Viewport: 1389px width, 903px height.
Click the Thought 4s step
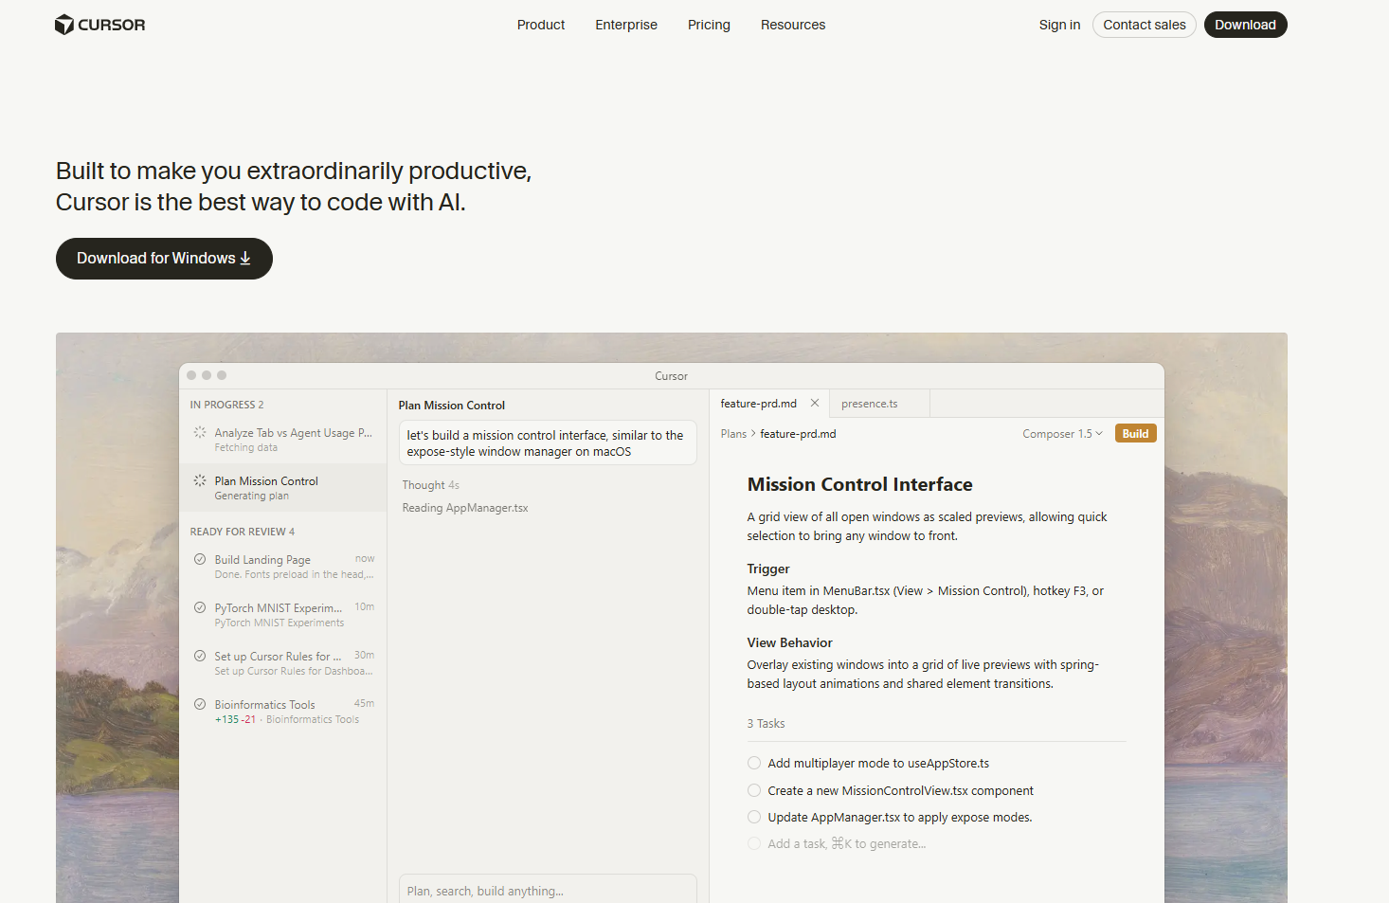pyautogui.click(x=430, y=485)
